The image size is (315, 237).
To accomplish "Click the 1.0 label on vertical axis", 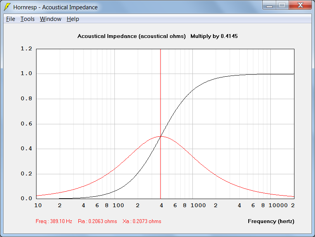I will 26,74.
